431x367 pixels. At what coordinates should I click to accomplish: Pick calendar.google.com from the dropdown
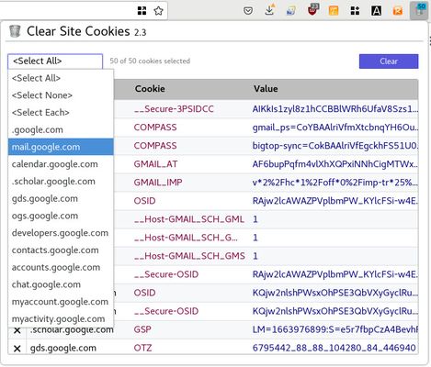pos(61,164)
